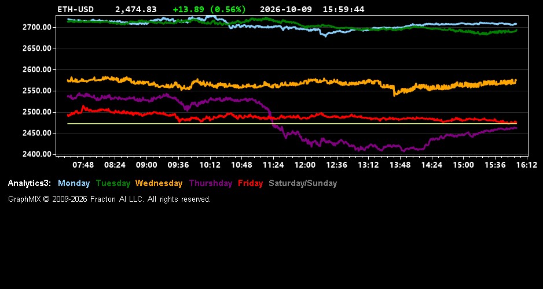Click the 16:12 time axis label
543x289 pixels.
tap(527, 165)
